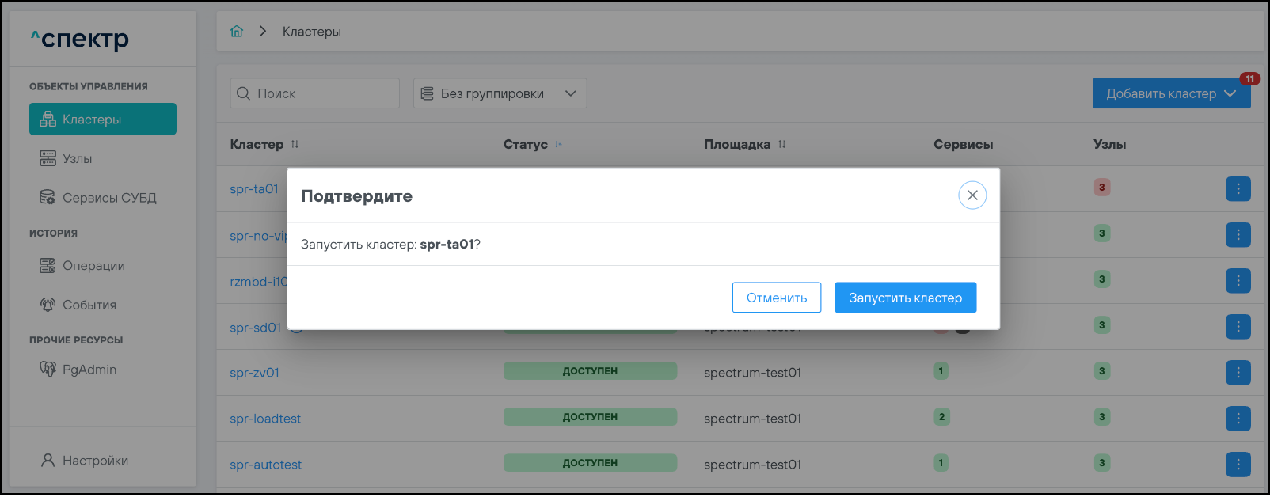Expand the Без группировки dropdown
Image resolution: width=1270 pixels, height=497 pixels.
point(500,93)
